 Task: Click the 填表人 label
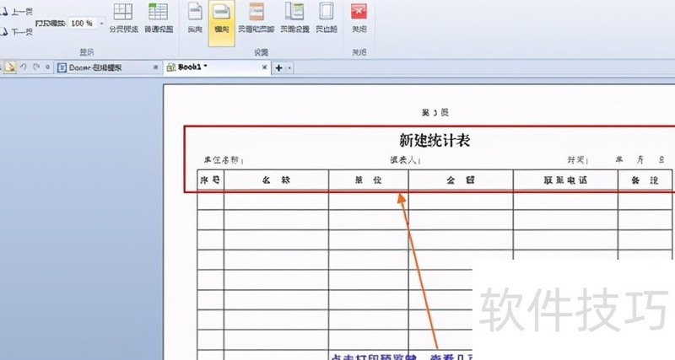pos(404,160)
